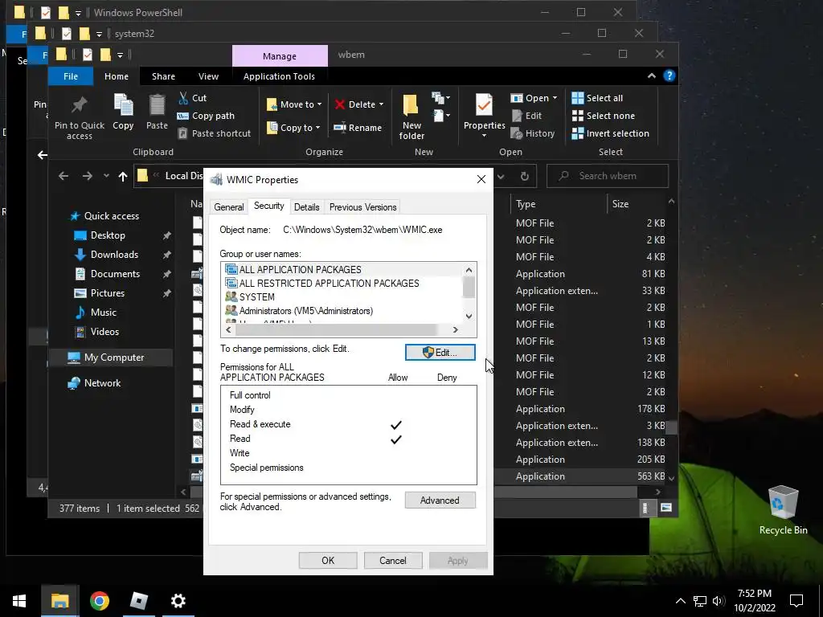The image size is (823, 617).
Task: Cut the selected file
Action: (192, 98)
